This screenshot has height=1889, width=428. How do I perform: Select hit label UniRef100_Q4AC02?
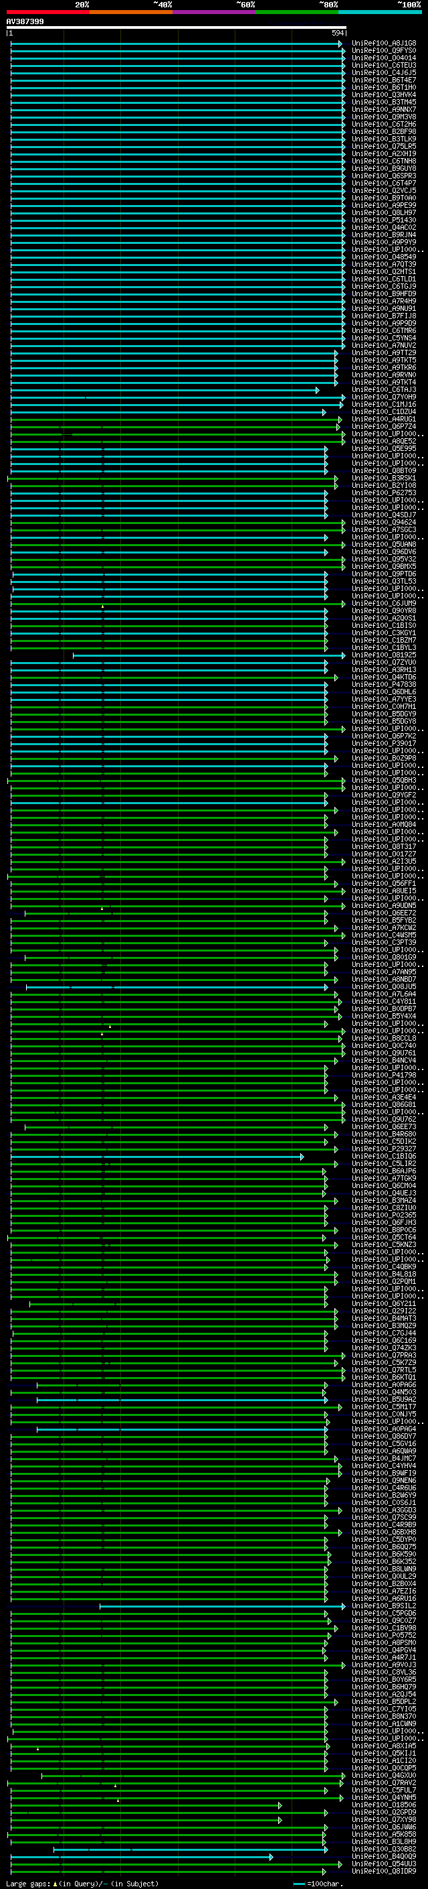click(384, 227)
